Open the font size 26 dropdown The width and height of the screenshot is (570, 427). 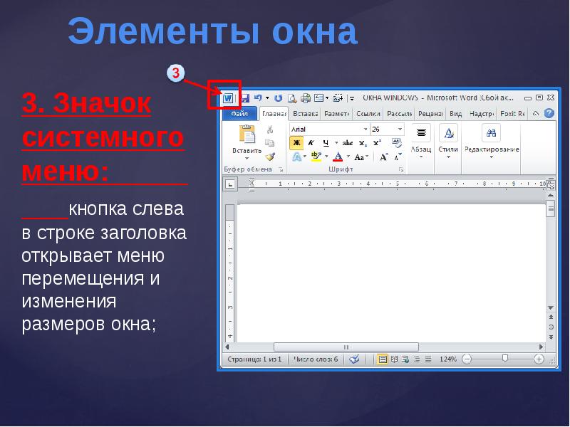click(x=400, y=130)
